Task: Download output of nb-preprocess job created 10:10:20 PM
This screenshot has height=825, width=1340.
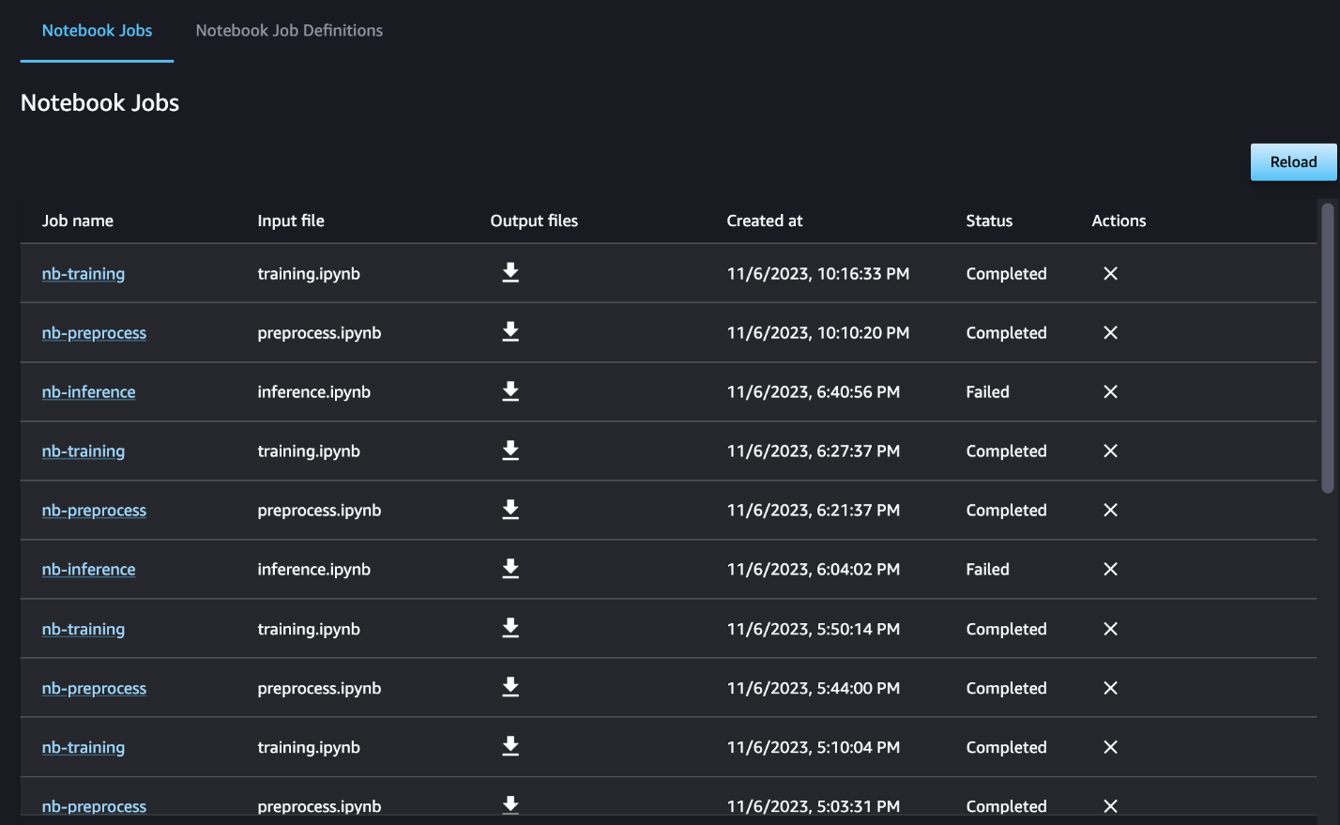Action: coord(510,332)
